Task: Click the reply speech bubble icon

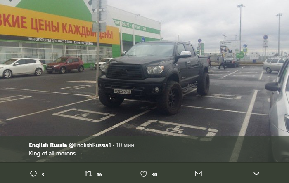Action: tap(33, 174)
